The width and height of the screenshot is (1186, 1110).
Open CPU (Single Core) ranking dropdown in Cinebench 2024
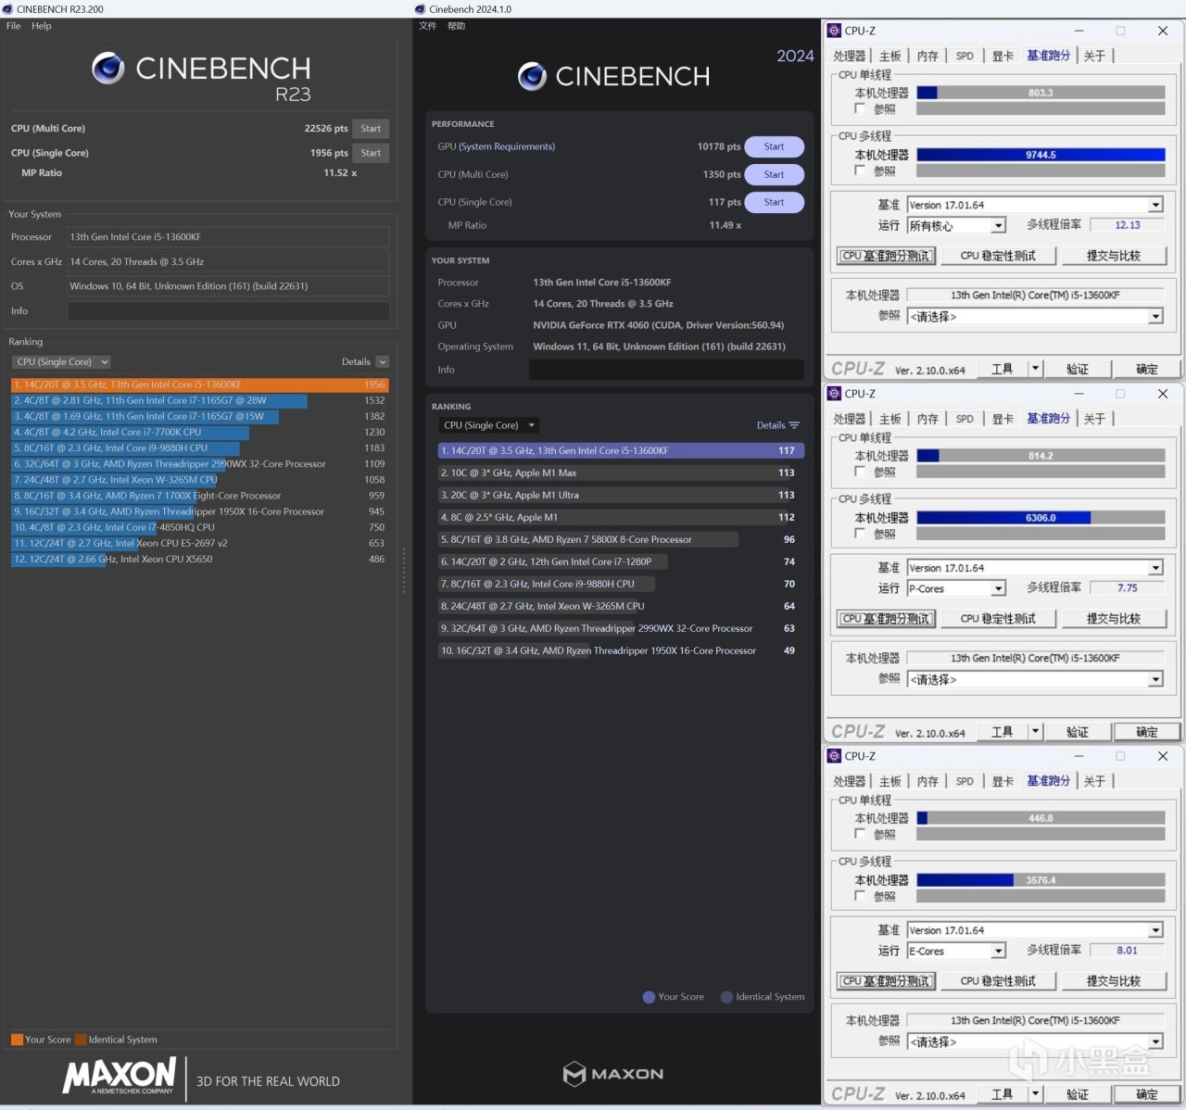489,425
